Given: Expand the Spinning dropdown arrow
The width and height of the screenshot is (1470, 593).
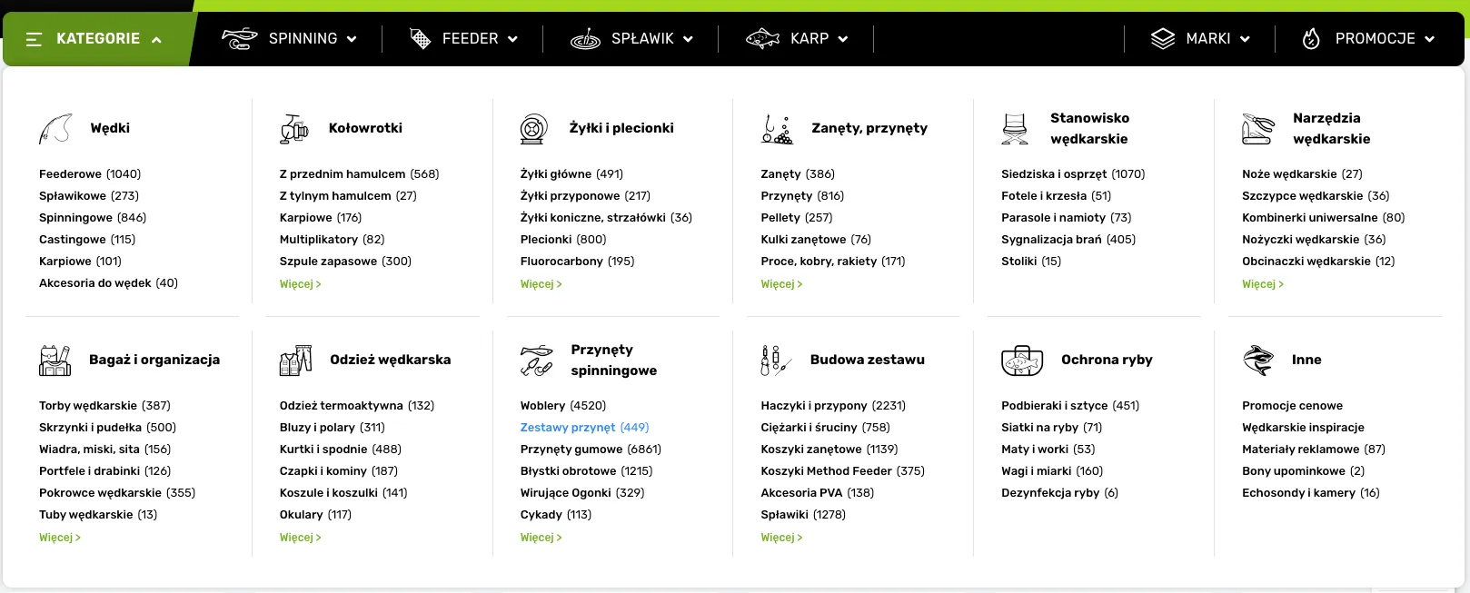Looking at the screenshot, I should (x=352, y=39).
